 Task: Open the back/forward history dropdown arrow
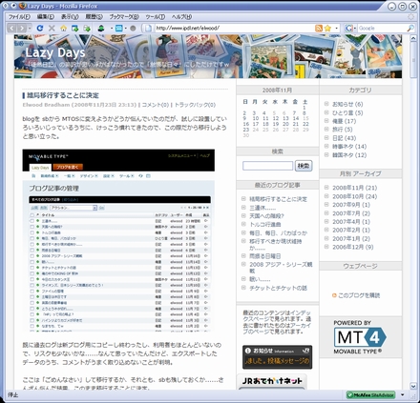(30, 29)
